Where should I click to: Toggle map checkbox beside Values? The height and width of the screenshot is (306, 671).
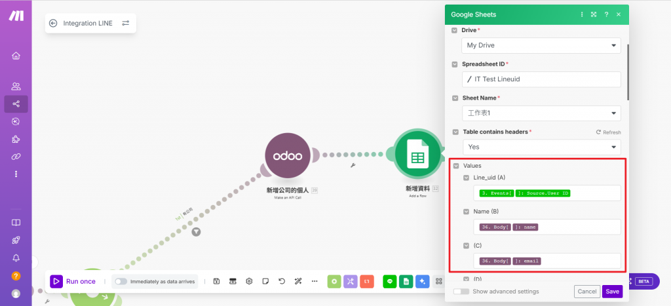click(456, 166)
